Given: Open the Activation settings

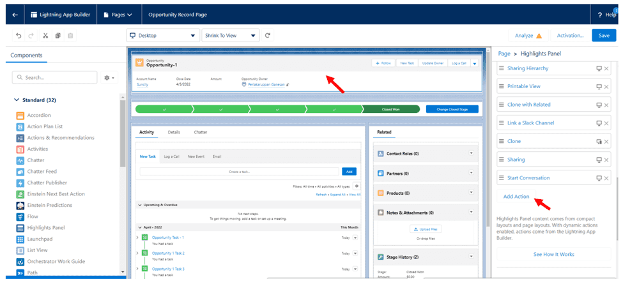Looking at the screenshot, I should (570, 35).
